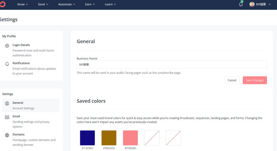
Task: Click the Business Name input field
Action: pyautogui.click(x=171, y=64)
